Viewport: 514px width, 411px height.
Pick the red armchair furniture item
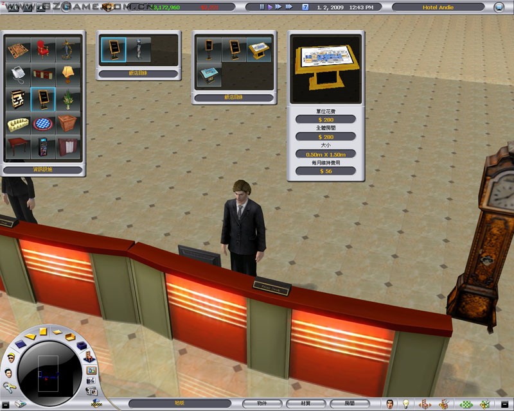pyautogui.click(x=43, y=49)
